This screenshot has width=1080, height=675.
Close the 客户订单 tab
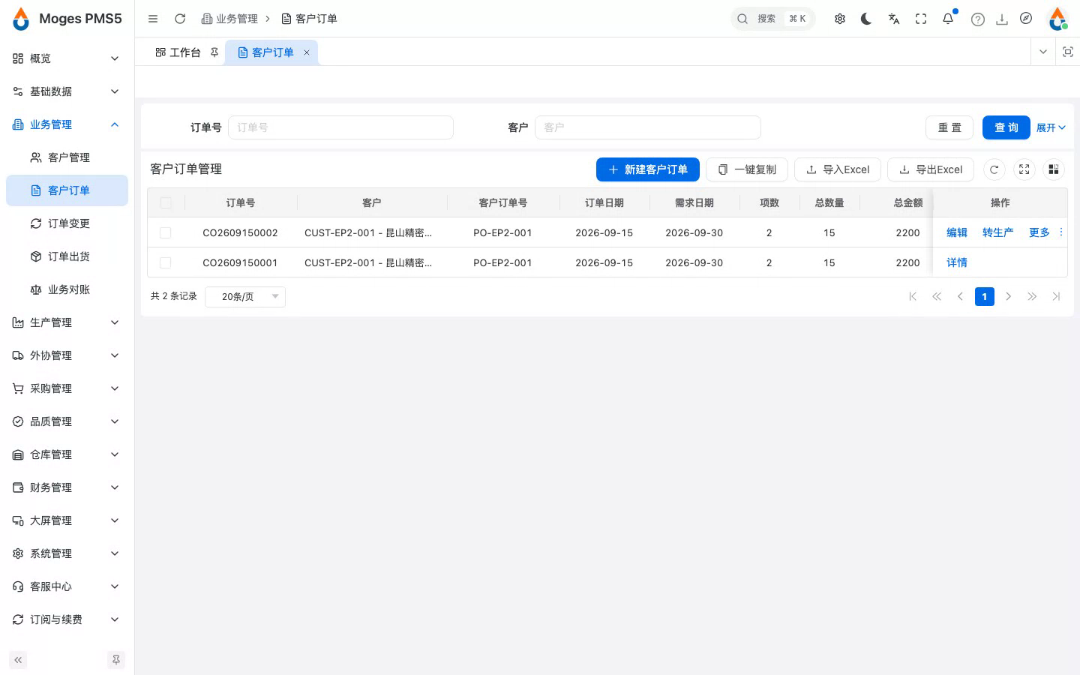point(307,52)
